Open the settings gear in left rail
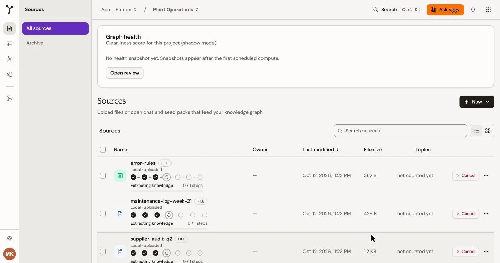The width and height of the screenshot is (500, 263). pyautogui.click(x=10, y=239)
